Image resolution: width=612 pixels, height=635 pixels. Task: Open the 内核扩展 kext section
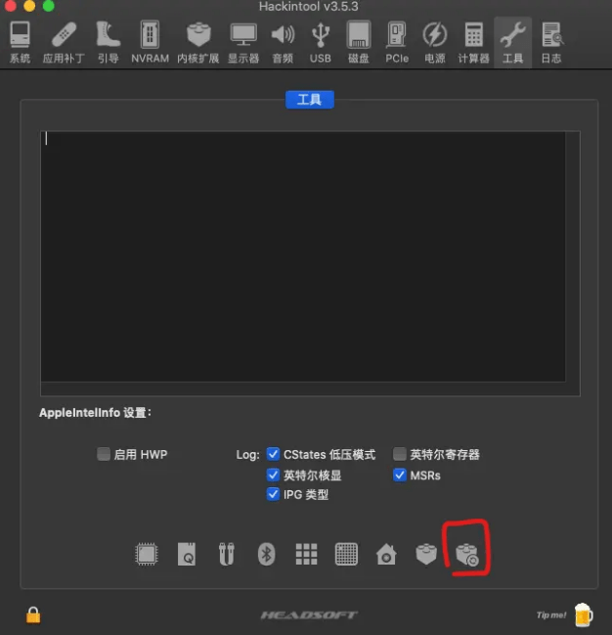(x=198, y=42)
